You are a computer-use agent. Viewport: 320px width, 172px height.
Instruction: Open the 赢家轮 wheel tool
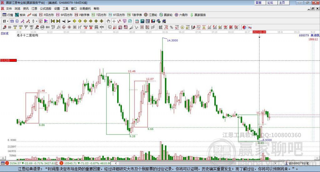(x=166, y=15)
